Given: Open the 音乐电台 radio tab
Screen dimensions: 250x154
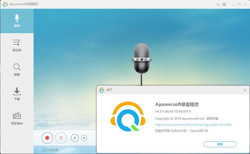Looking at the screenshot, I should coord(17,119).
